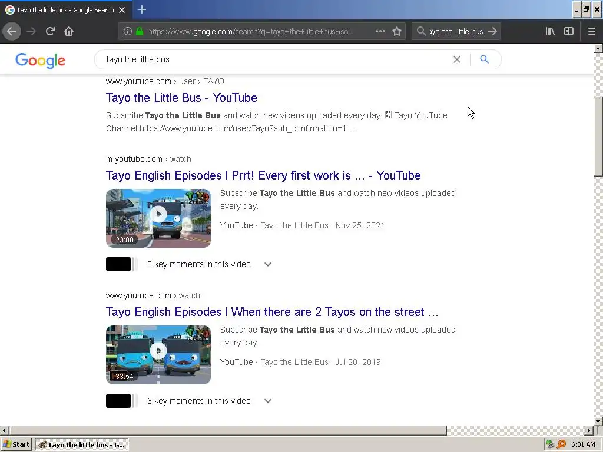Viewport: 603px width, 452px height.
Task: Click www.youtube.com › user › TAYO breadcrumb
Action: point(165,81)
